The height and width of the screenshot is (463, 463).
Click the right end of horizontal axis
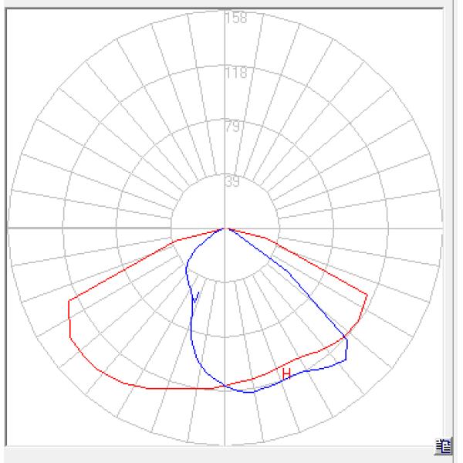pyautogui.click(x=441, y=228)
